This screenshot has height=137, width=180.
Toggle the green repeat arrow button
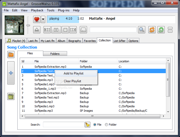[x=161, y=30]
